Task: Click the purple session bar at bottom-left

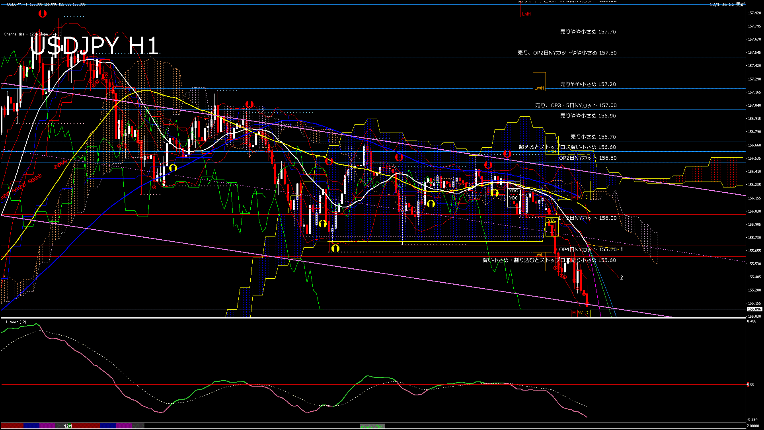Action: (47, 426)
